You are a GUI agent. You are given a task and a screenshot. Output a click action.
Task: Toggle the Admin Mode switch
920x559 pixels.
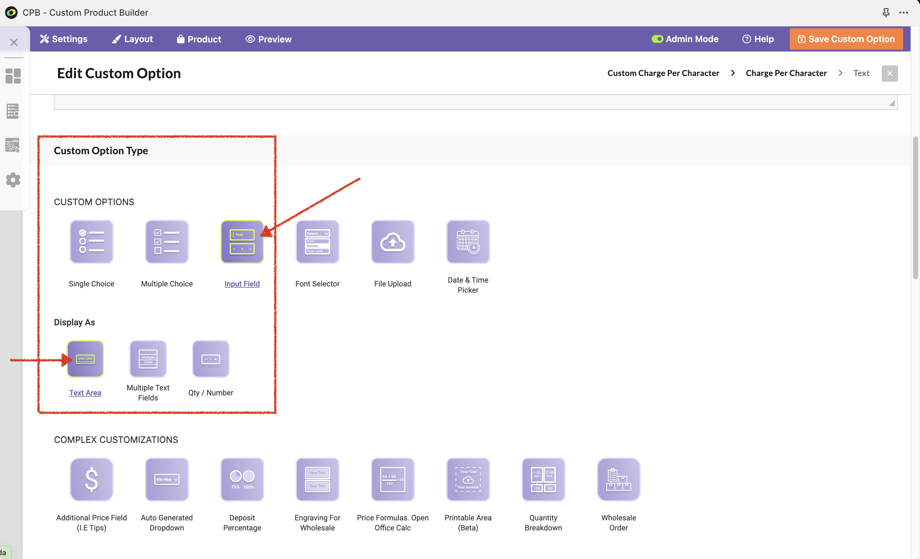pyautogui.click(x=657, y=39)
